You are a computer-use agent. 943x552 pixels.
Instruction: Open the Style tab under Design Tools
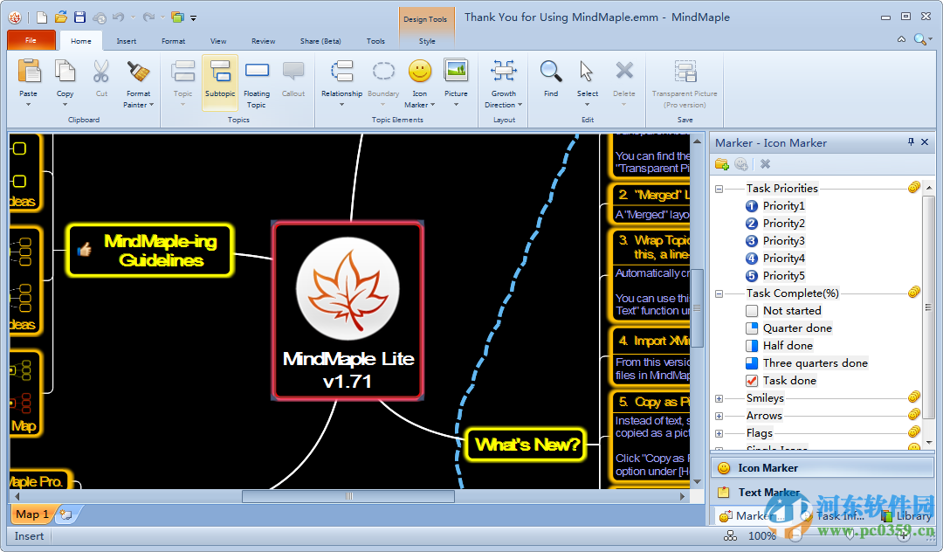click(426, 40)
